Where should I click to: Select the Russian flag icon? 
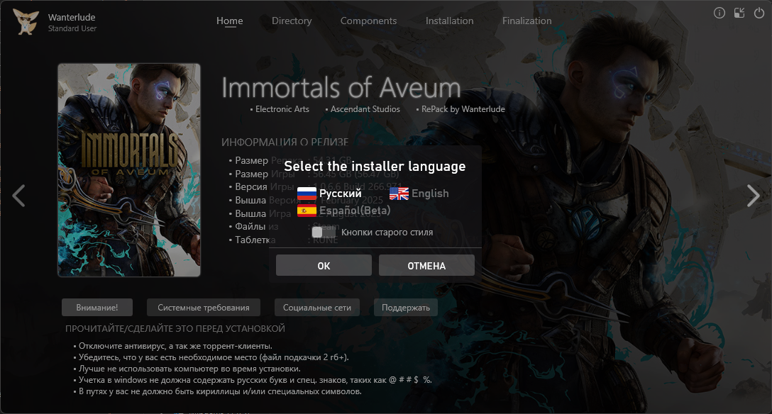point(307,194)
